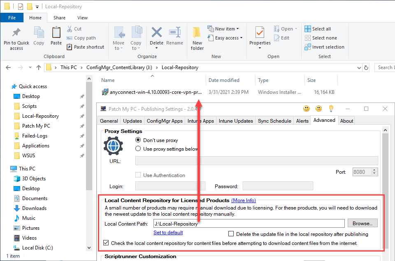Open Downloads folder in navigation pane

coord(34,208)
